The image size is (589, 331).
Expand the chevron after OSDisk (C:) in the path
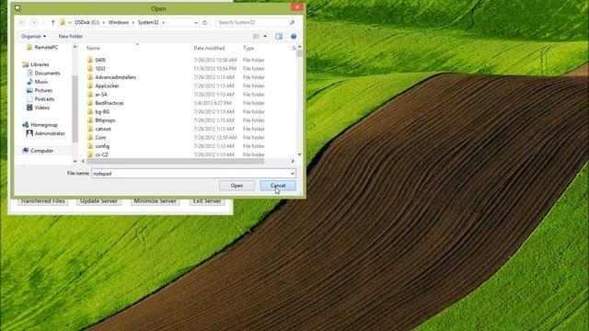104,22
